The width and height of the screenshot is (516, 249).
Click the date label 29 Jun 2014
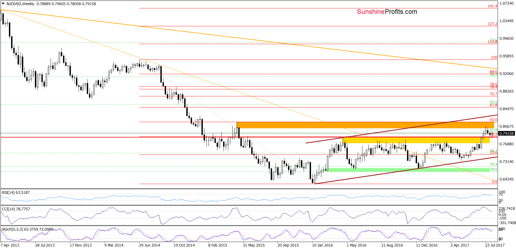pyautogui.click(x=150, y=245)
